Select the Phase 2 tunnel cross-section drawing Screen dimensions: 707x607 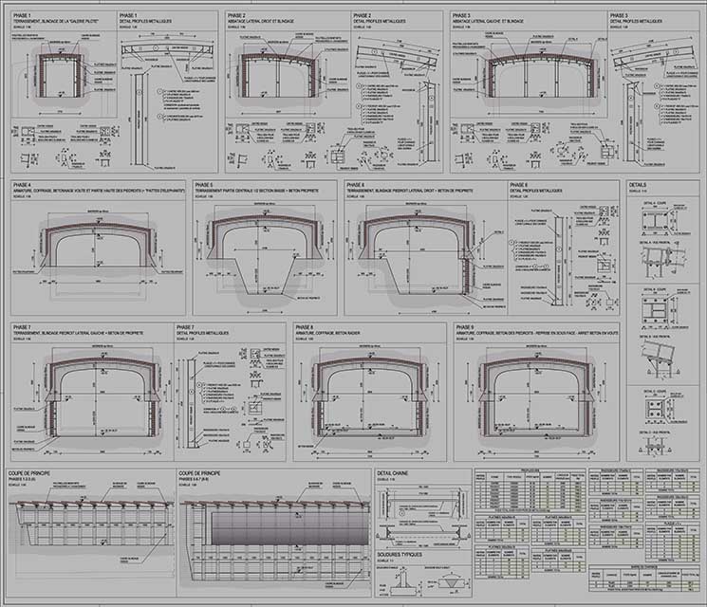(x=280, y=76)
